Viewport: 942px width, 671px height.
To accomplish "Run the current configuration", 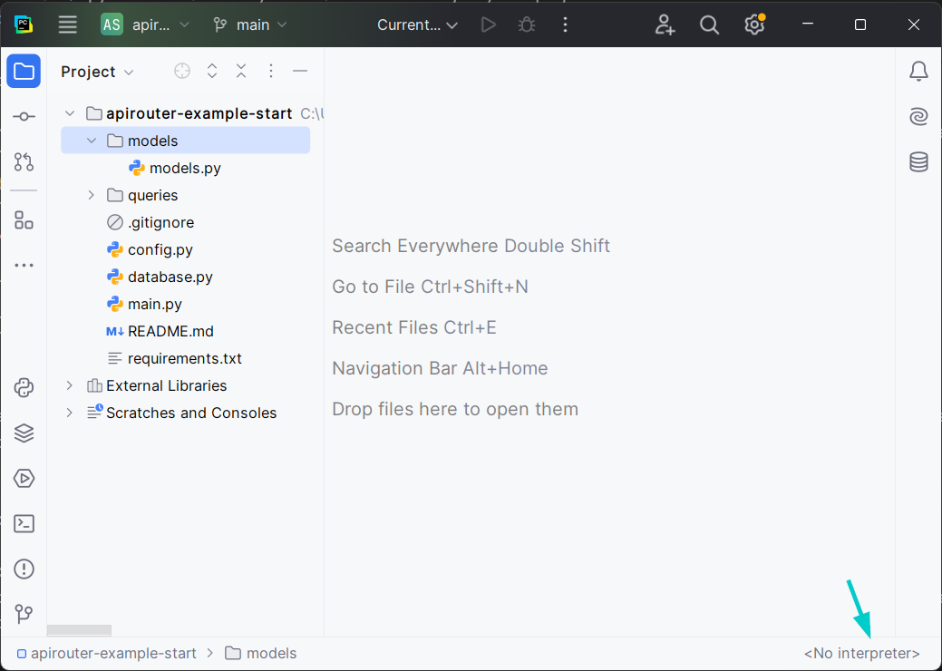I will pyautogui.click(x=489, y=24).
